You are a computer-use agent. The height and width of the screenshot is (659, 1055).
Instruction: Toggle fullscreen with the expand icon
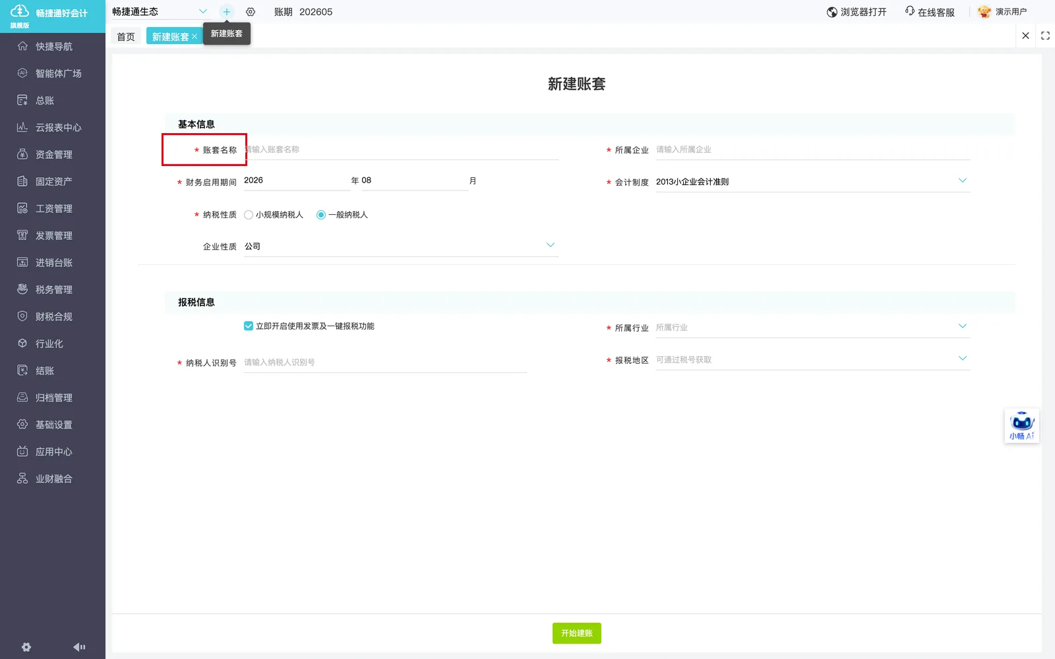coord(1045,36)
